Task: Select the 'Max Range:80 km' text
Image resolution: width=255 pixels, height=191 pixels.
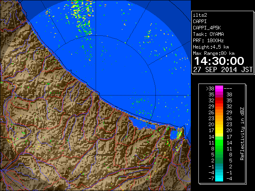Action: [214, 53]
